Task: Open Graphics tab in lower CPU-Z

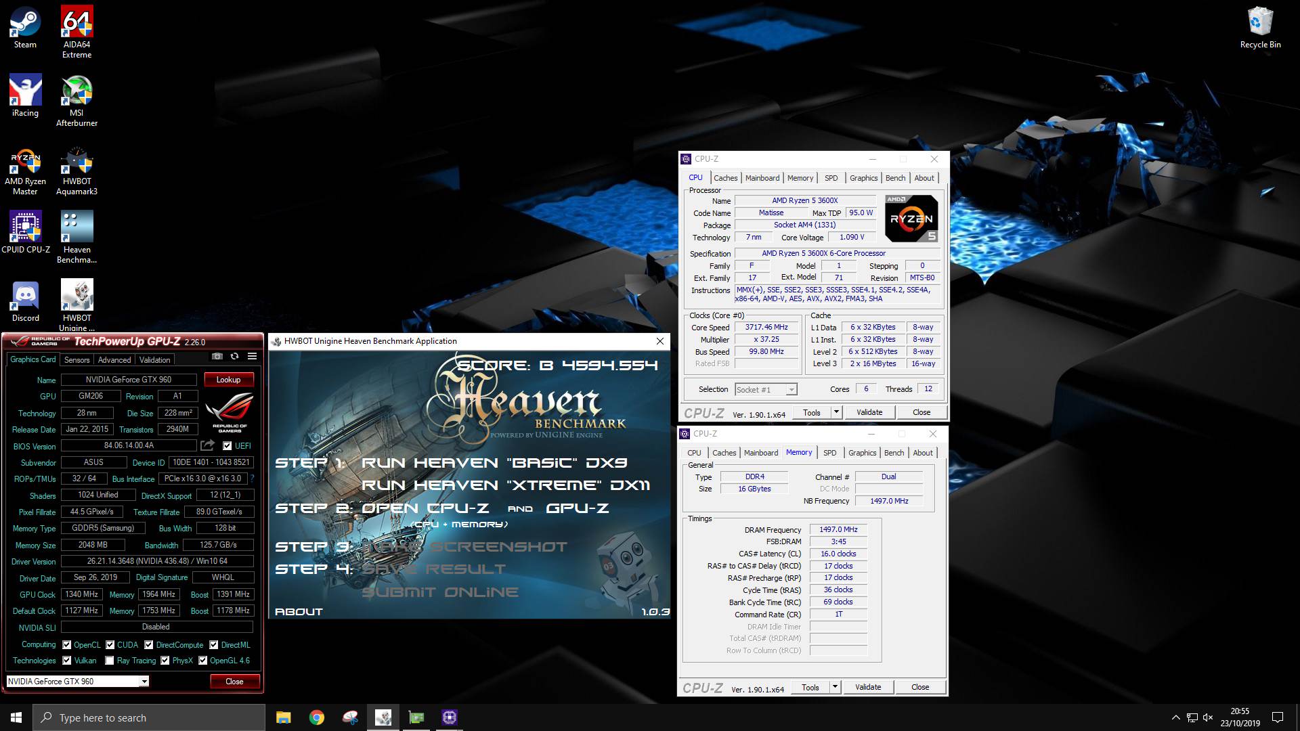Action: pos(862,453)
